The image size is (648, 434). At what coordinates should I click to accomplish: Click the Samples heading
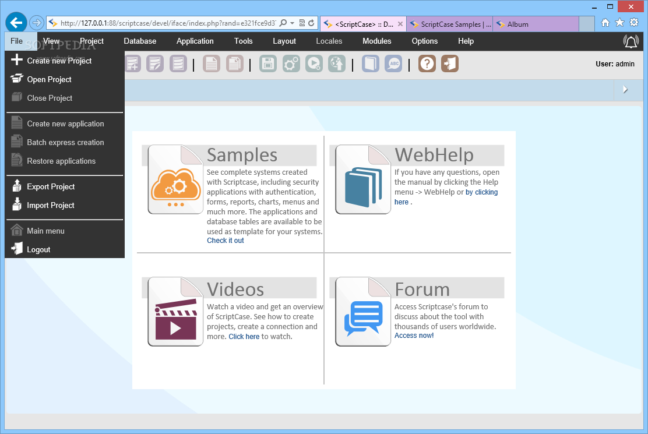click(x=242, y=156)
